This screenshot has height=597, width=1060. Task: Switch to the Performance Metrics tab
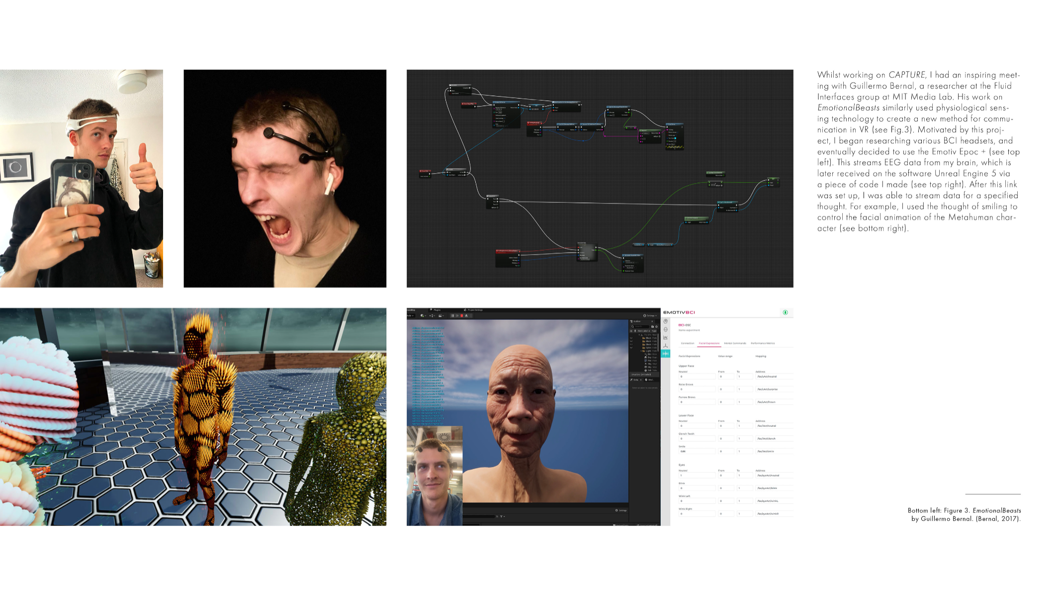(763, 343)
